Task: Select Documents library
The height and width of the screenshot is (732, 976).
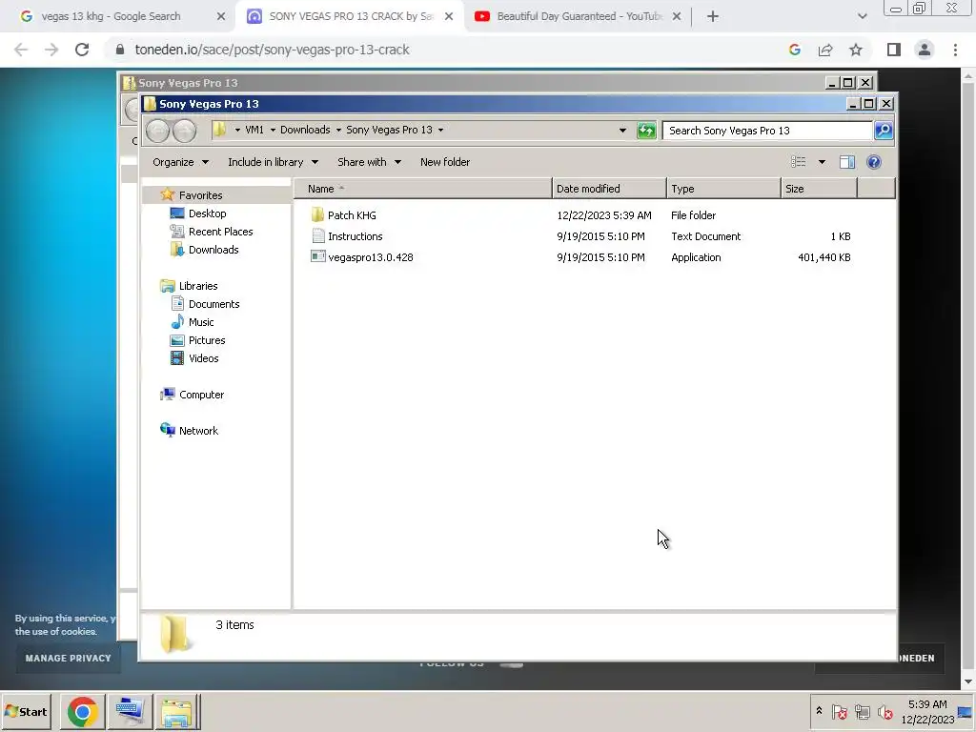Action: [x=213, y=304]
